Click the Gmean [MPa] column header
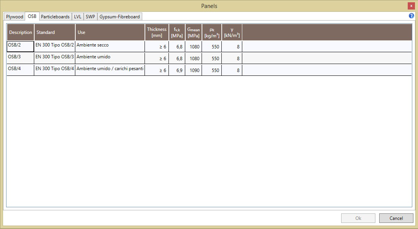The height and width of the screenshot is (229, 418). point(194,32)
